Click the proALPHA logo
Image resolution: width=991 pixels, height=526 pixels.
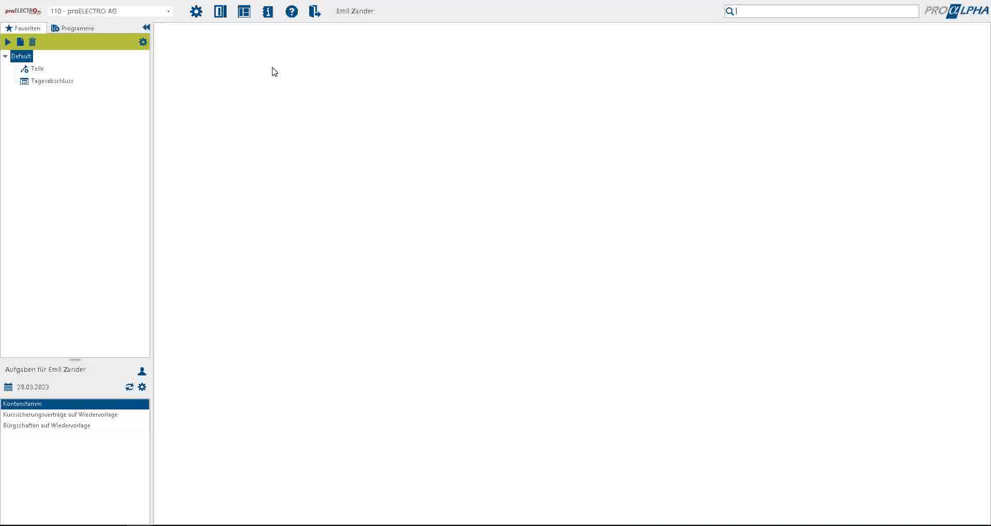pos(956,11)
